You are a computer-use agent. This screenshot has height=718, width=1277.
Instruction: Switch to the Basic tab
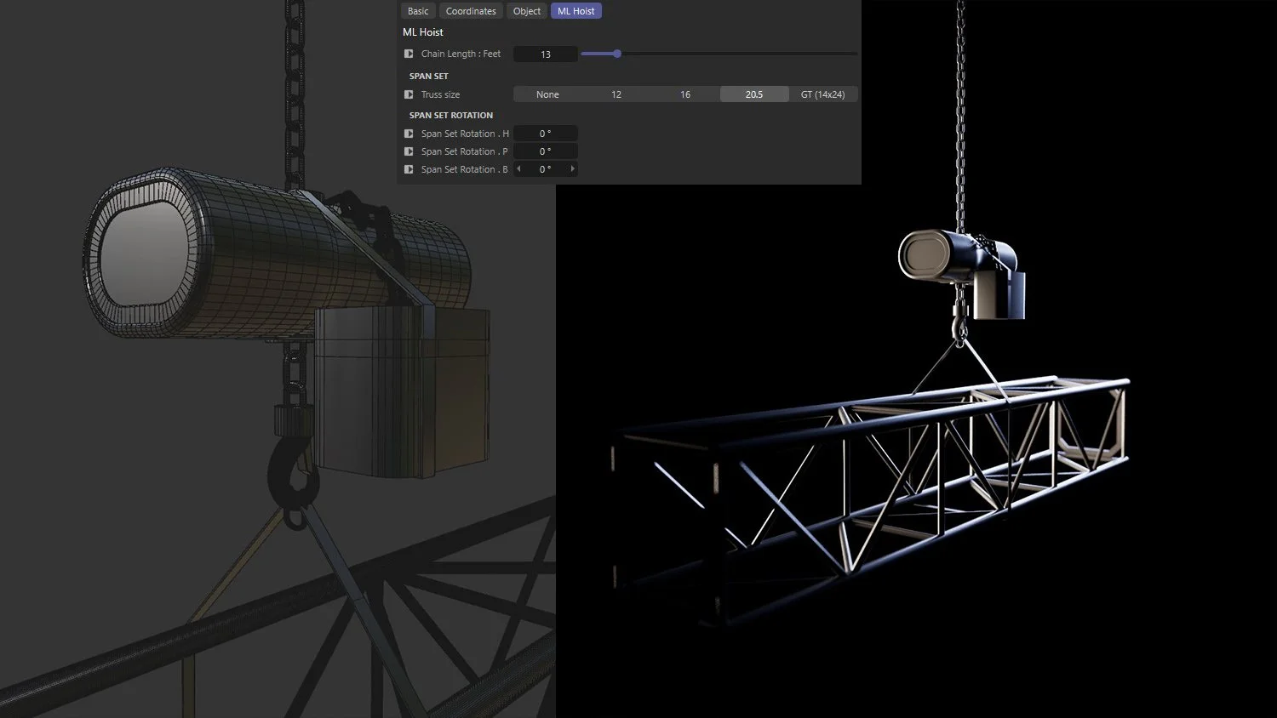418,10
